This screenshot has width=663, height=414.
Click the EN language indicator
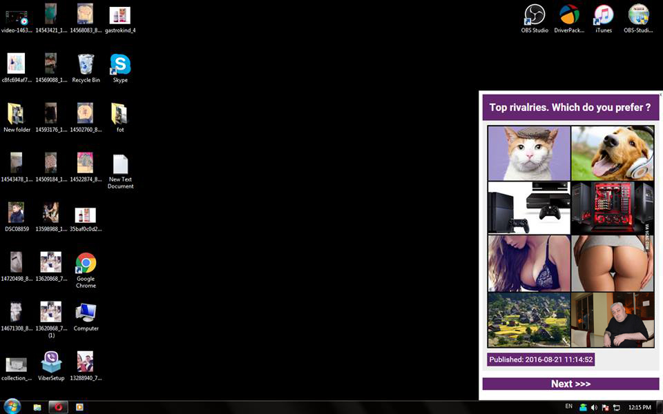[x=568, y=406]
